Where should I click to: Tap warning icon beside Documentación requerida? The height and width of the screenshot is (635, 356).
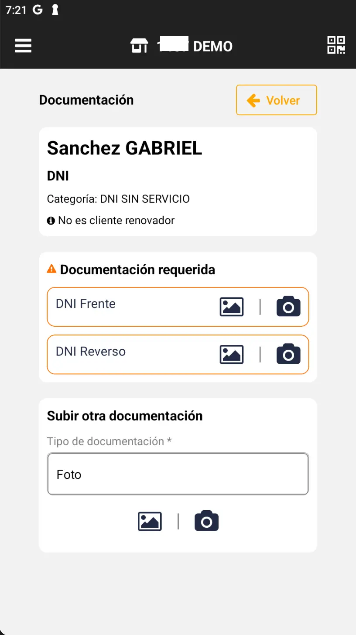coord(51,269)
